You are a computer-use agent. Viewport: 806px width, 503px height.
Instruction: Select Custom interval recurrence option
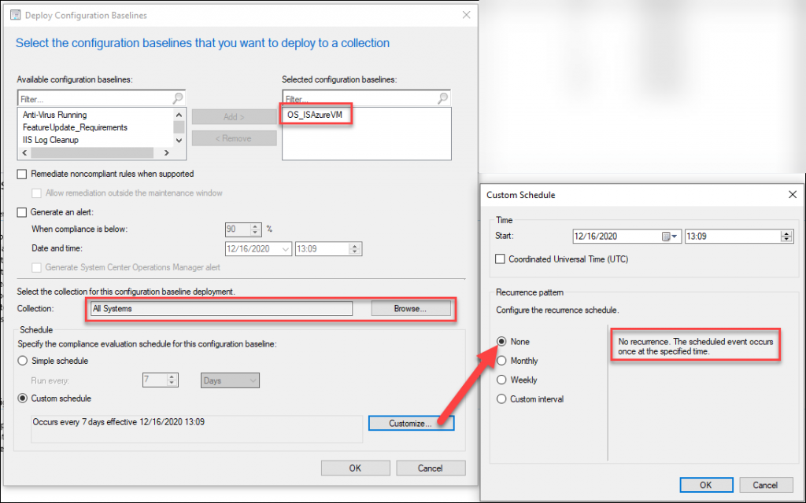click(501, 398)
